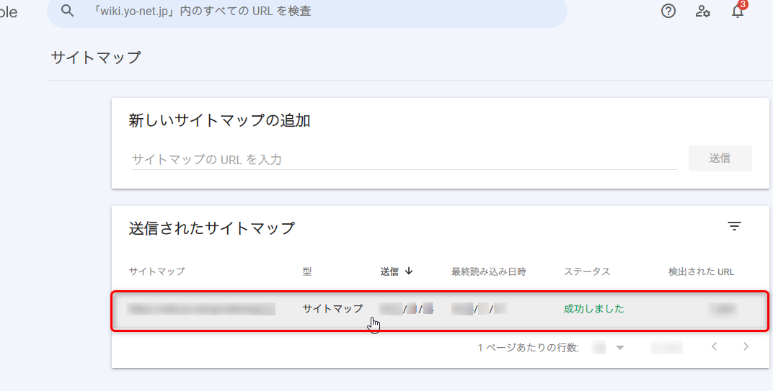This screenshot has width=773, height=391.
Task: Sort by 検出された URL column header
Action: 701,271
